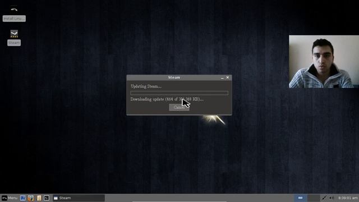359x202 pixels.
Task: Launch the terminal icon on taskbar
Action: point(47,198)
